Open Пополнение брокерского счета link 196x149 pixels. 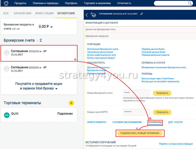(x=103, y=49)
